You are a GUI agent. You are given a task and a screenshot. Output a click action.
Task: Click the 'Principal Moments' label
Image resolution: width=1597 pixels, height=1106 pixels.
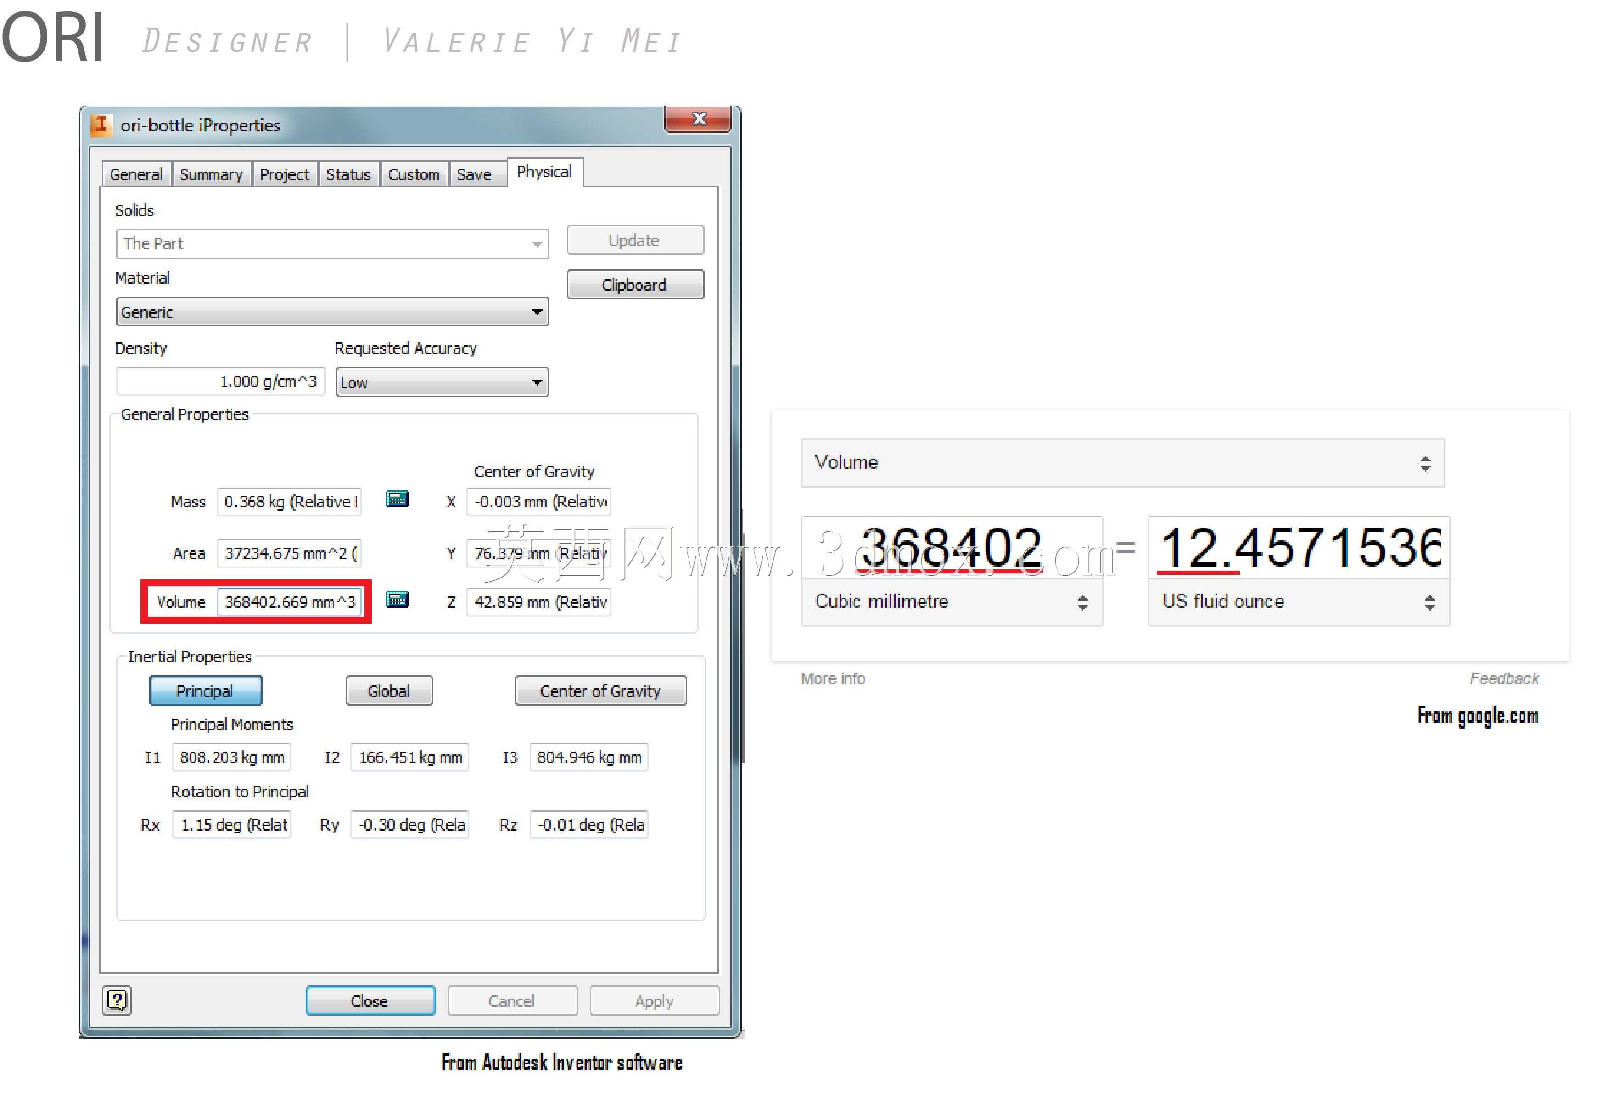(x=232, y=725)
